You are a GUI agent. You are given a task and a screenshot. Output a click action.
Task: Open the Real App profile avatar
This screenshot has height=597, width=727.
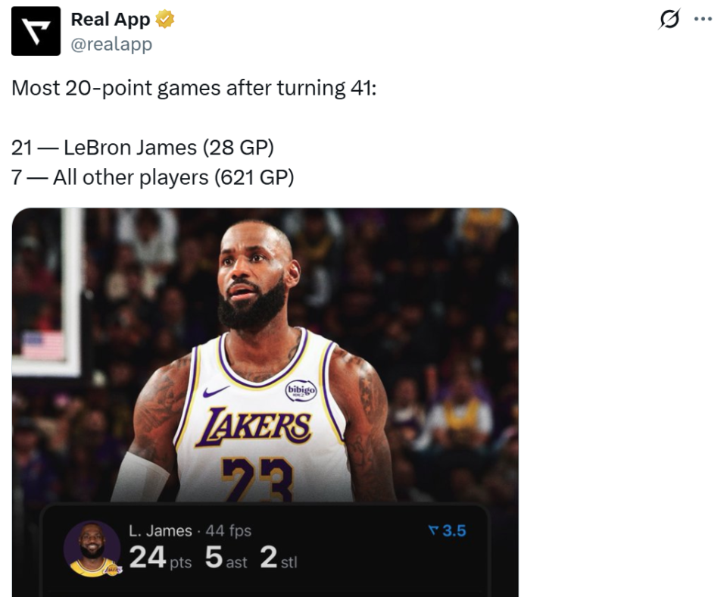36,31
